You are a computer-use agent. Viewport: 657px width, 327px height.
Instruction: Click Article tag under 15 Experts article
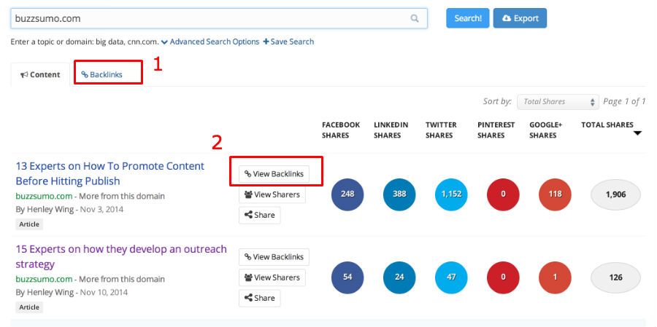29,307
